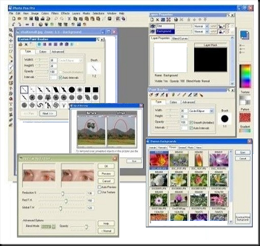Toggle Auto Intervals checkbox in Custom Paint Brushes
Screen dimensions: 260x246
[x=60, y=77]
